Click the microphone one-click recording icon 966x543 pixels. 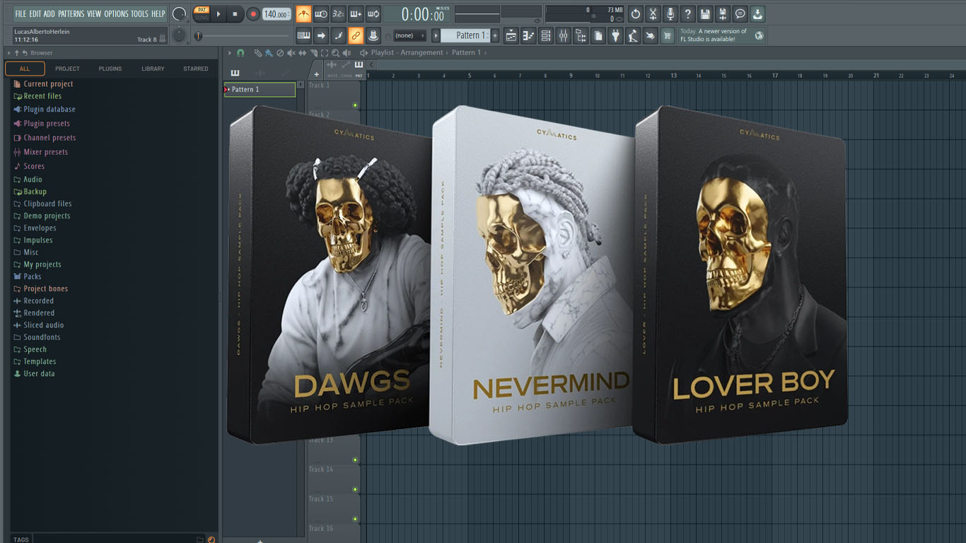coord(670,13)
